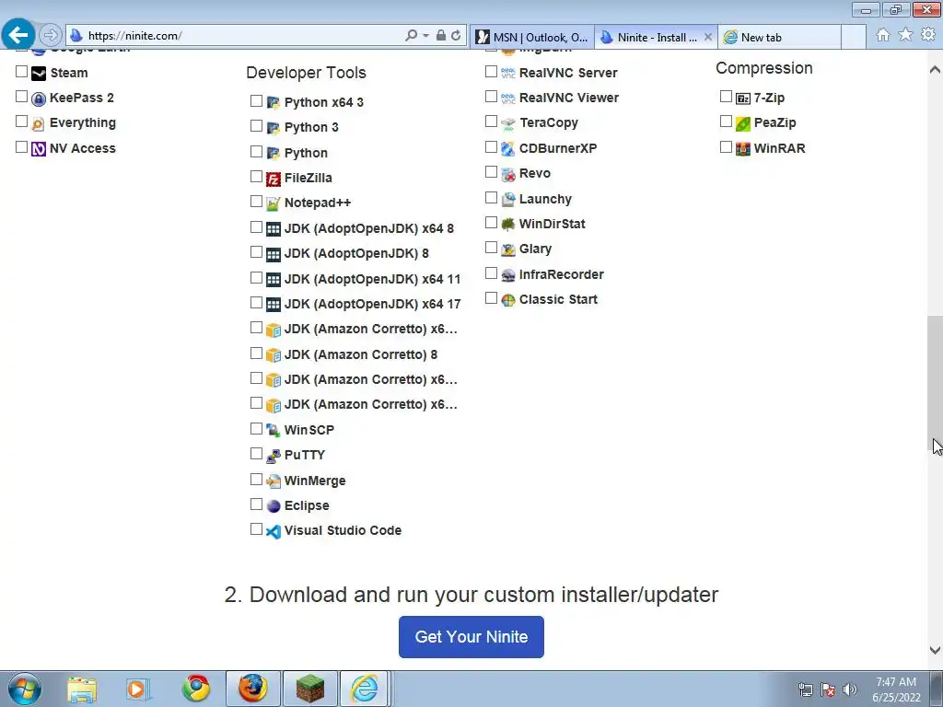This screenshot has height=707, width=943.
Task: Click the FileZilla red icon
Action: (x=273, y=179)
